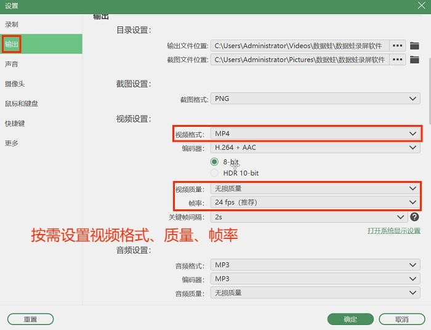Switch to the 录制 settings tab
Viewport: 431px width, 330px height.
[x=12, y=25]
